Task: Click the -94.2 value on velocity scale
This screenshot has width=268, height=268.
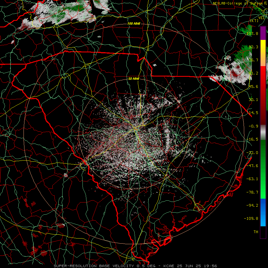Action: [x=252, y=205]
